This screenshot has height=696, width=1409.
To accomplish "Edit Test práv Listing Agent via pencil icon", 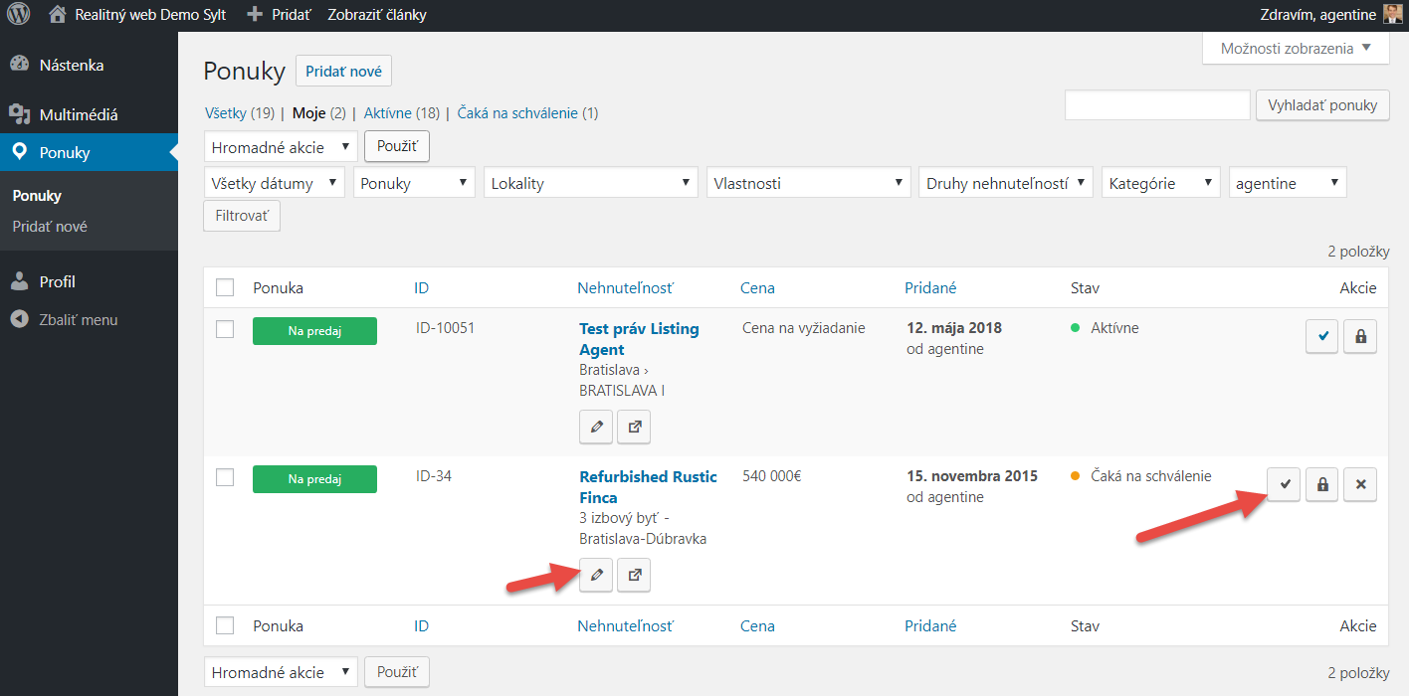I will coord(596,427).
